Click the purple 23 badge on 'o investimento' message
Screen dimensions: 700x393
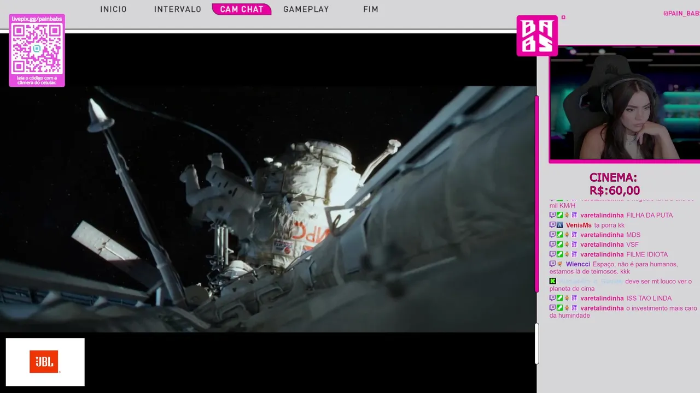click(x=574, y=308)
